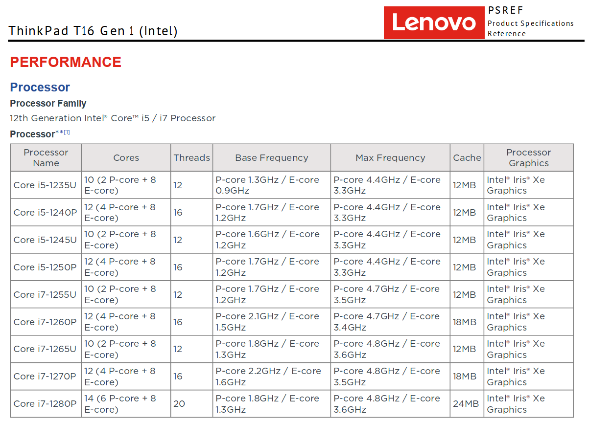Click the Max Frequency column header
Screen dimensions: 589x421
pyautogui.click(x=390, y=158)
